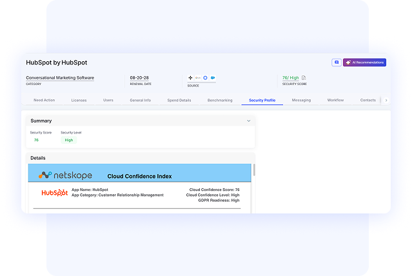Viewport: 412px width, 276px height.
Task: Click the GDPR Readiness: High text
Action: 219,201
